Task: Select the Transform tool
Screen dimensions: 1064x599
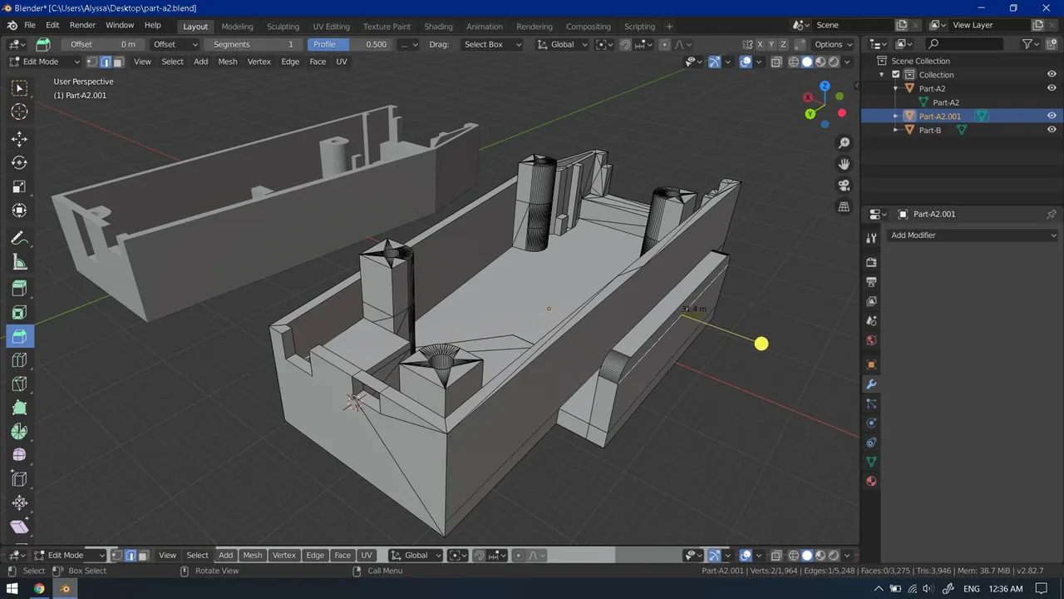Action: coord(20,211)
